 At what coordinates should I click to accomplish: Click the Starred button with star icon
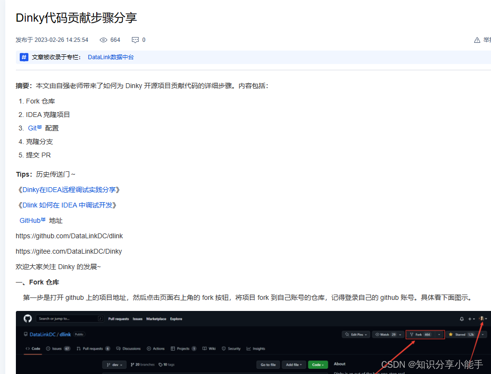[x=462, y=335]
